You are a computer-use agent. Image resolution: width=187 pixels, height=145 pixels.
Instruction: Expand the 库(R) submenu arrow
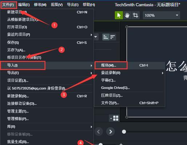pyautogui.click(x=92, y=127)
